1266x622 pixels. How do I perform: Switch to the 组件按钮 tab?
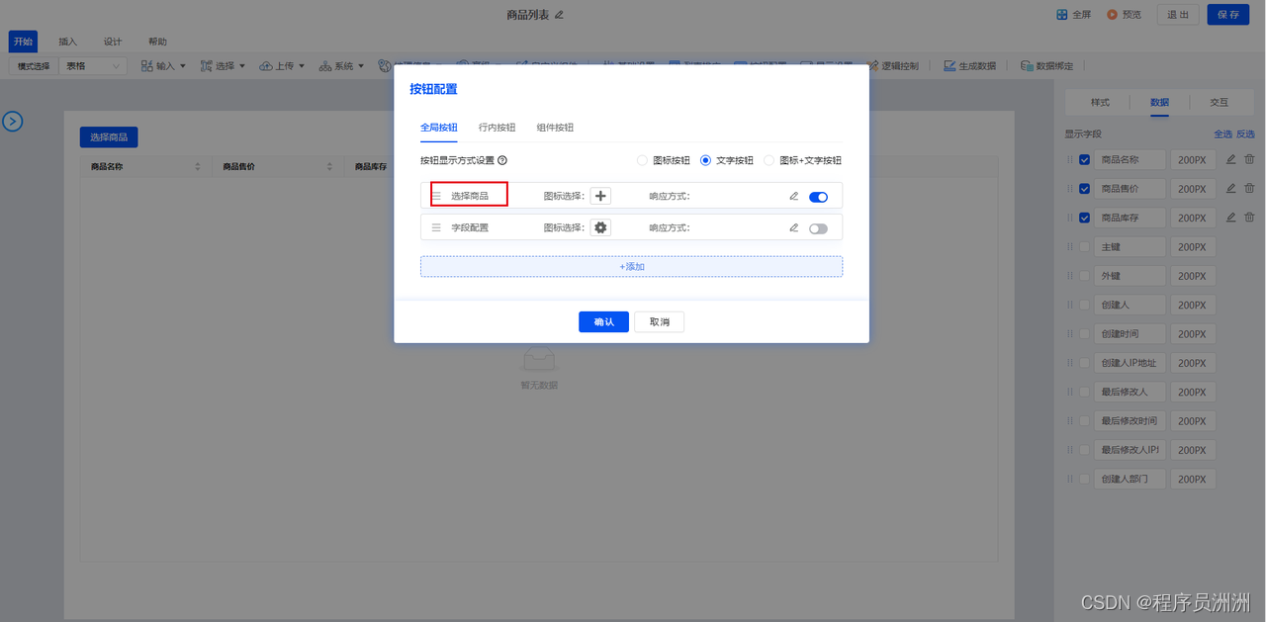[555, 128]
